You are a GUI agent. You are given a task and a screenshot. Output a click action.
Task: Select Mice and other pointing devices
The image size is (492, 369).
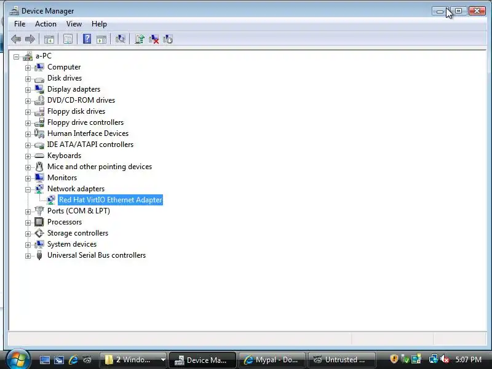100,167
